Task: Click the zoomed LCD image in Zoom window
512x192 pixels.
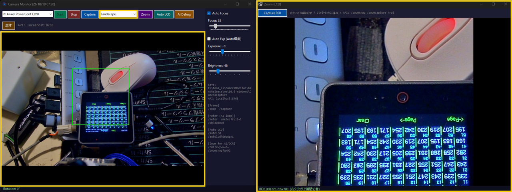Action: click(384, 102)
